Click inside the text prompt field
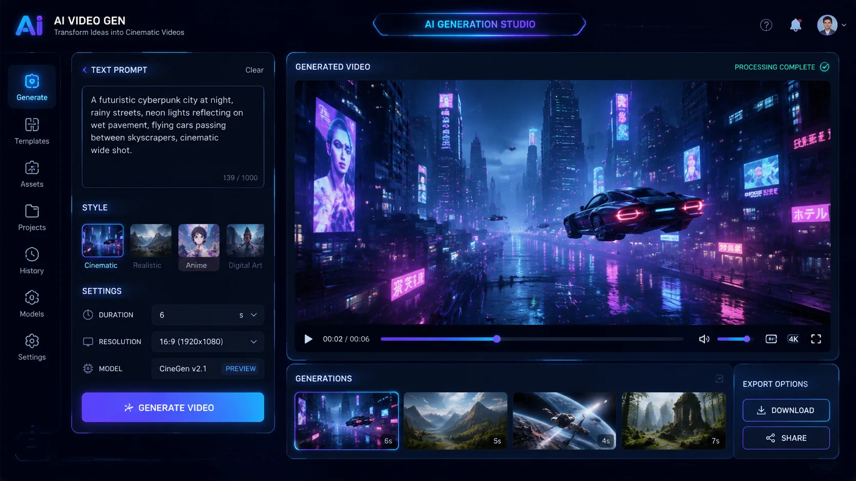 point(173,136)
